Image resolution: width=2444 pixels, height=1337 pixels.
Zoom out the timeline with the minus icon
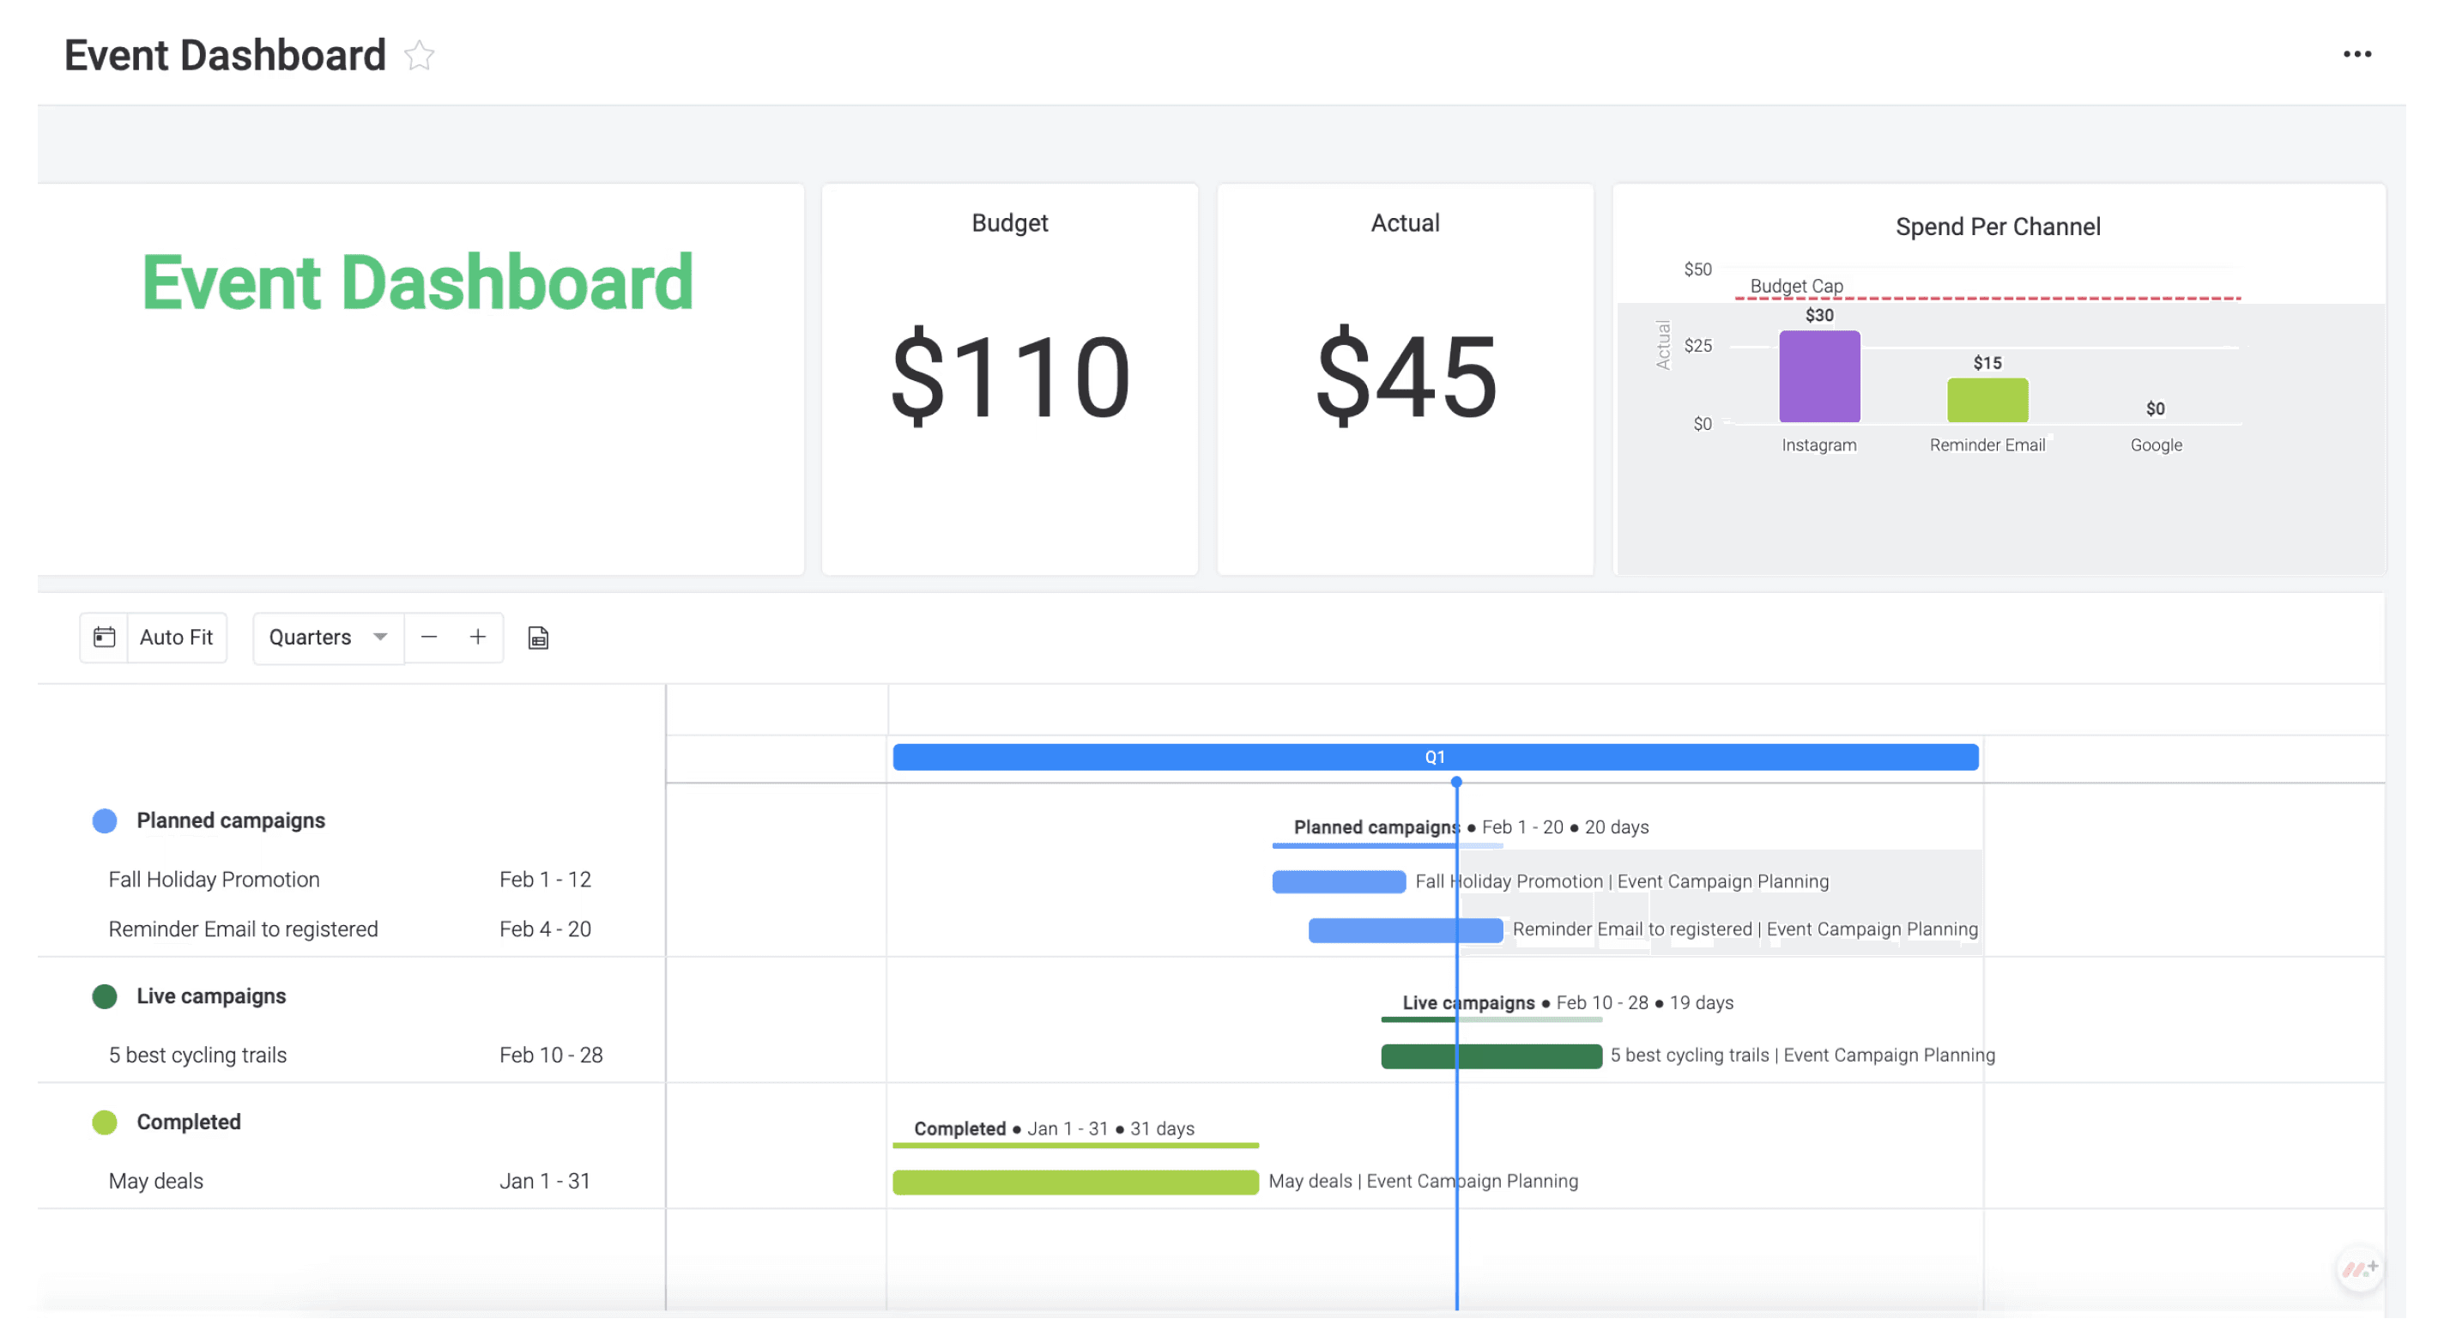429,637
